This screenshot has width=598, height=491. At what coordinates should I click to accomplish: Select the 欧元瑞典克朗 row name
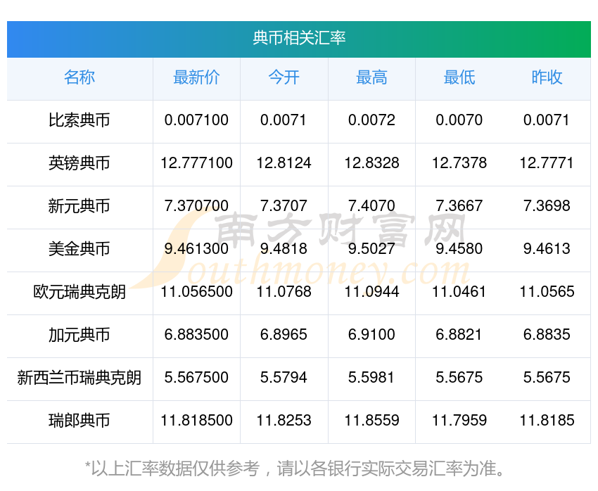tap(79, 292)
